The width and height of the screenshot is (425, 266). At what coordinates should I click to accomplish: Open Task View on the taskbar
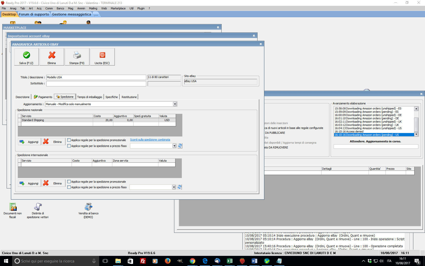[x=105, y=261]
